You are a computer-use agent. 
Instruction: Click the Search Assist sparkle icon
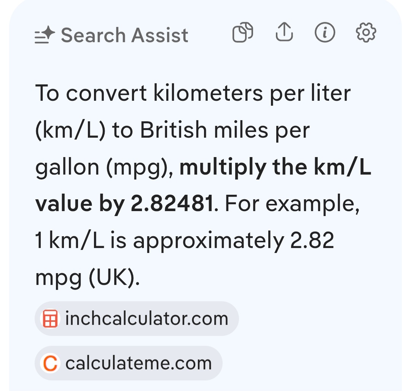click(45, 35)
